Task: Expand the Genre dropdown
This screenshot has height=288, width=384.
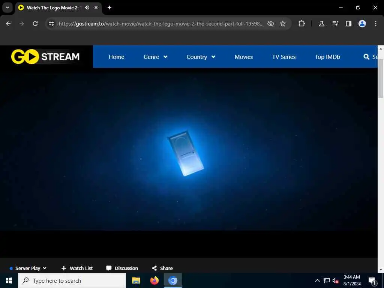Action: (156, 57)
